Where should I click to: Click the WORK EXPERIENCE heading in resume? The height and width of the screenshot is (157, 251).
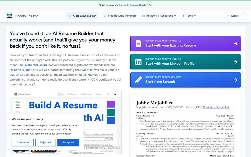(147, 113)
